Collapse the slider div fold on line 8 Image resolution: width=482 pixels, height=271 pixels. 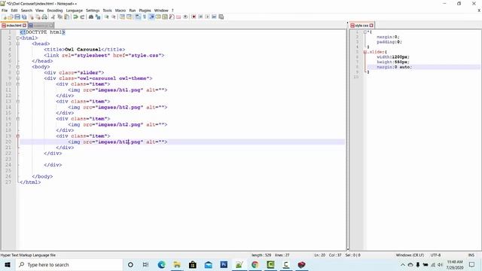tap(18, 72)
